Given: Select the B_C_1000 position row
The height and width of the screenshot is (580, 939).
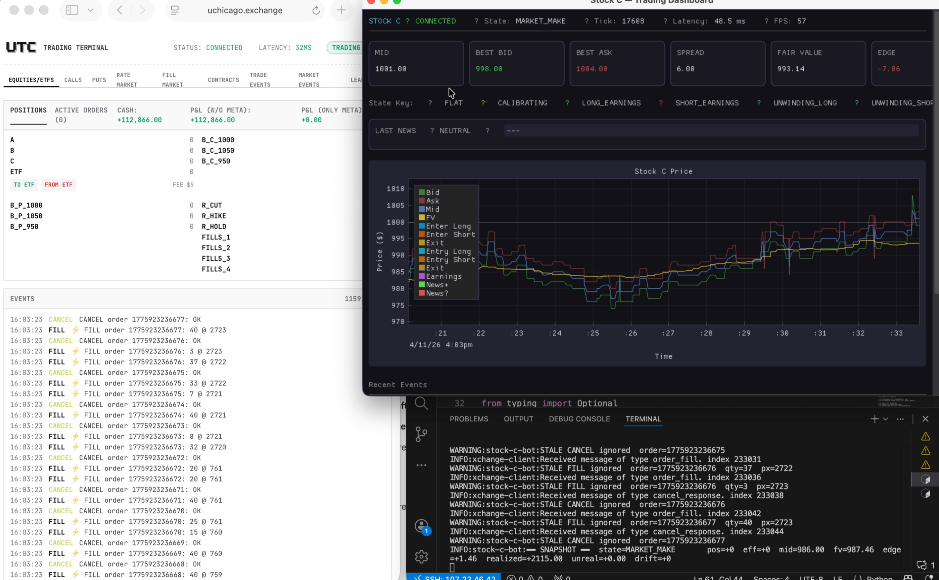Looking at the screenshot, I should point(218,140).
